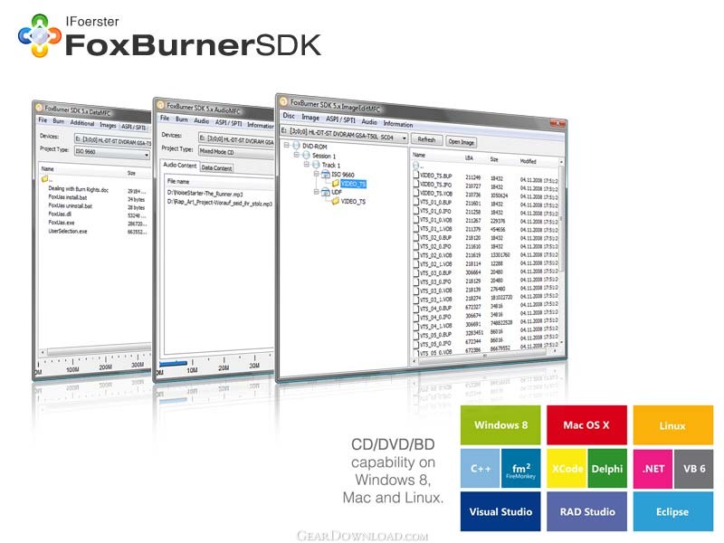Select 'FoxUas uninstall.bat' in DataMFC
724x543 pixels.
[71, 205]
